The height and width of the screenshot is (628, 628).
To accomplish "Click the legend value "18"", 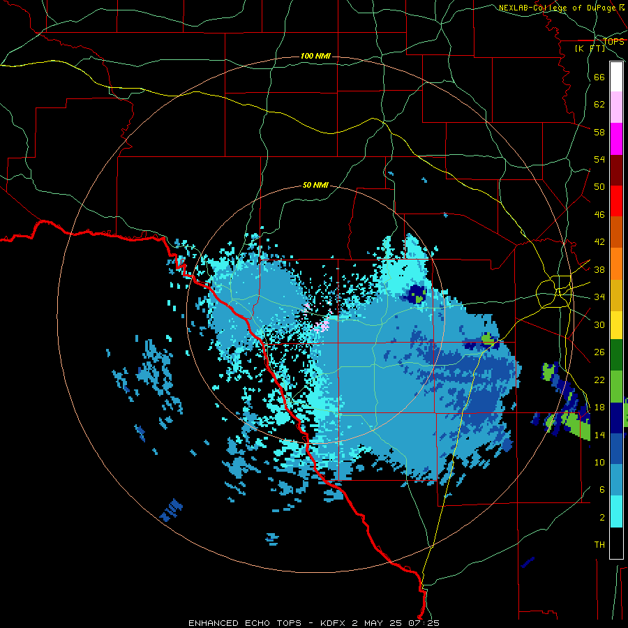I will pyautogui.click(x=599, y=408).
